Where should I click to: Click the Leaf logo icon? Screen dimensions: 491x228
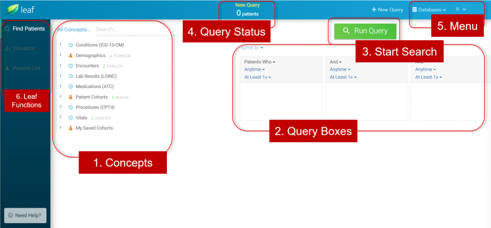(x=12, y=9)
